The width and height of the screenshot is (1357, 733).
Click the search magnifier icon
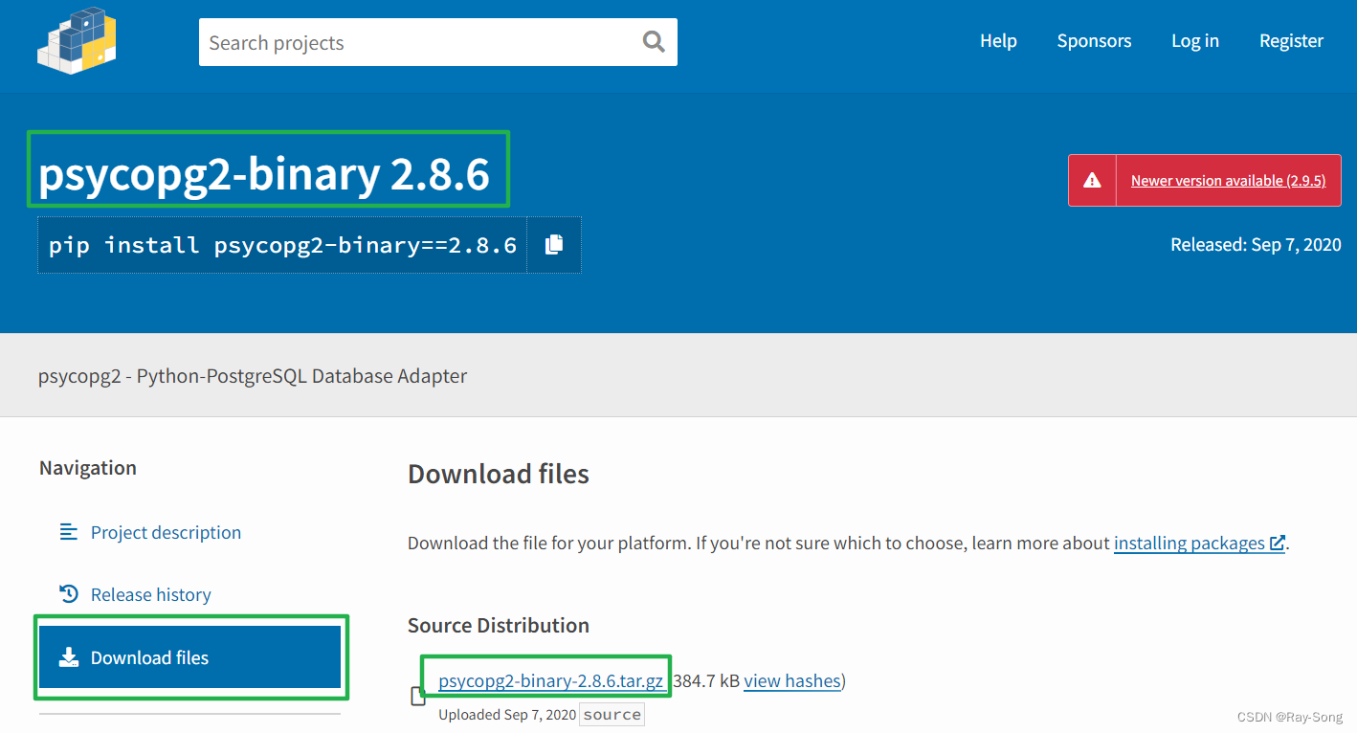coord(654,41)
